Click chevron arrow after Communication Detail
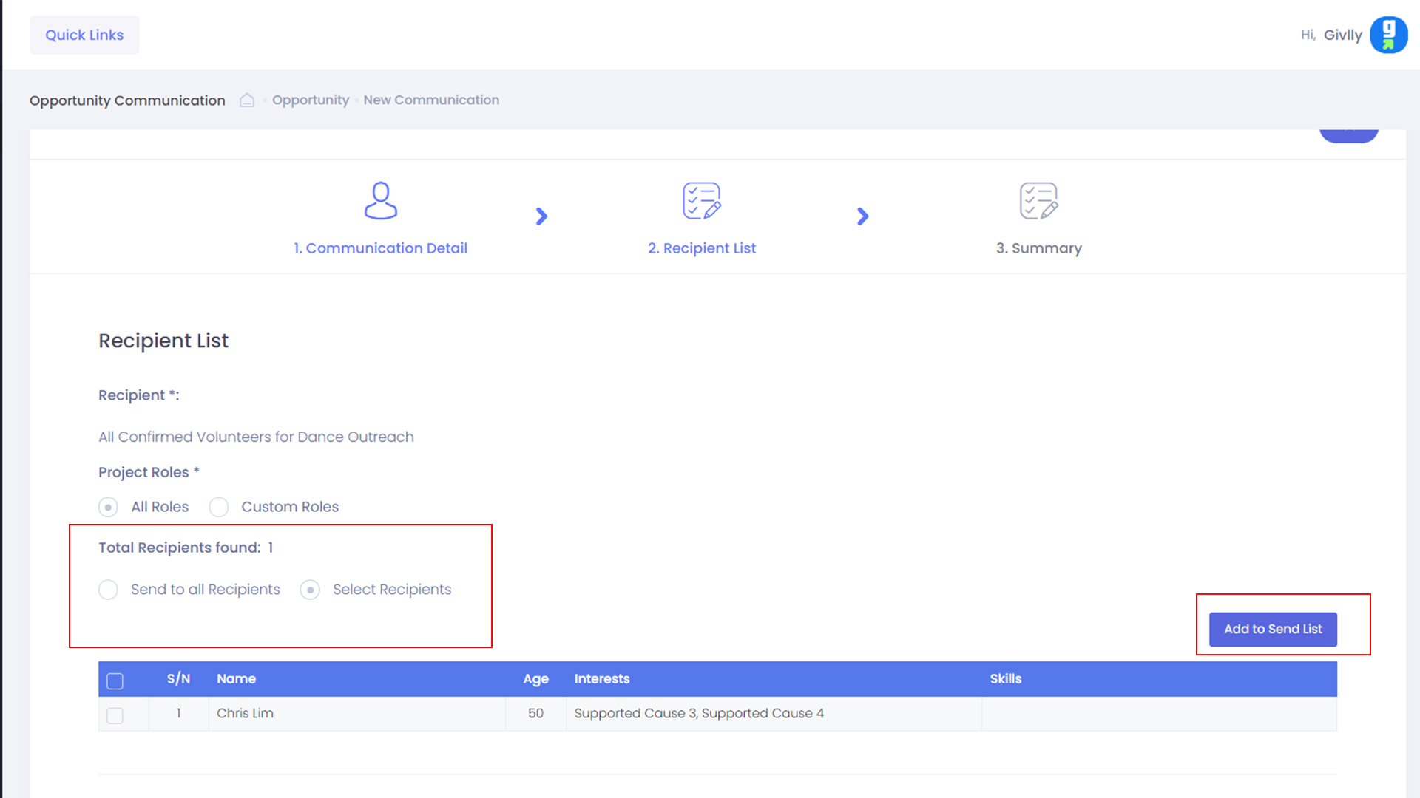The image size is (1420, 798). [x=541, y=216]
